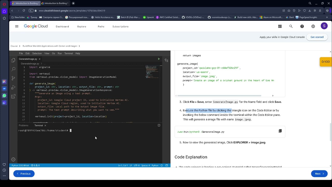
Task: Click the browser address bar URL
Action: [x=72, y=11]
